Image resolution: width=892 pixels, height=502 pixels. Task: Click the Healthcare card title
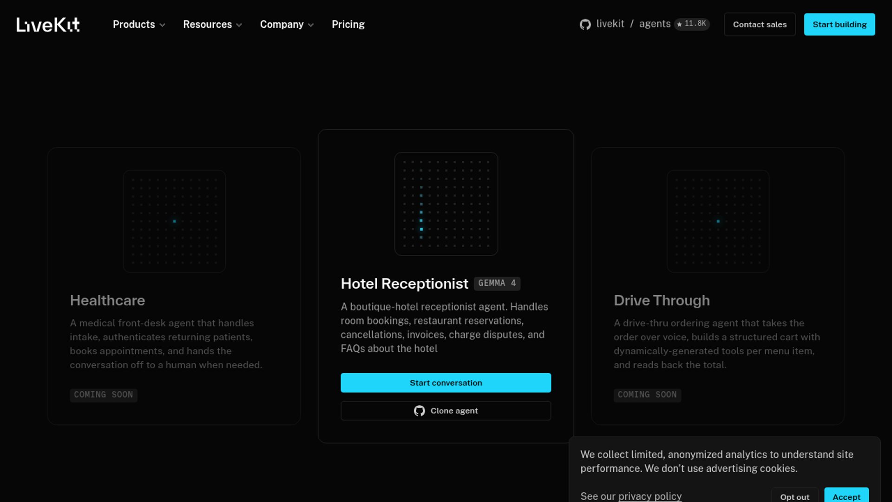click(x=107, y=301)
